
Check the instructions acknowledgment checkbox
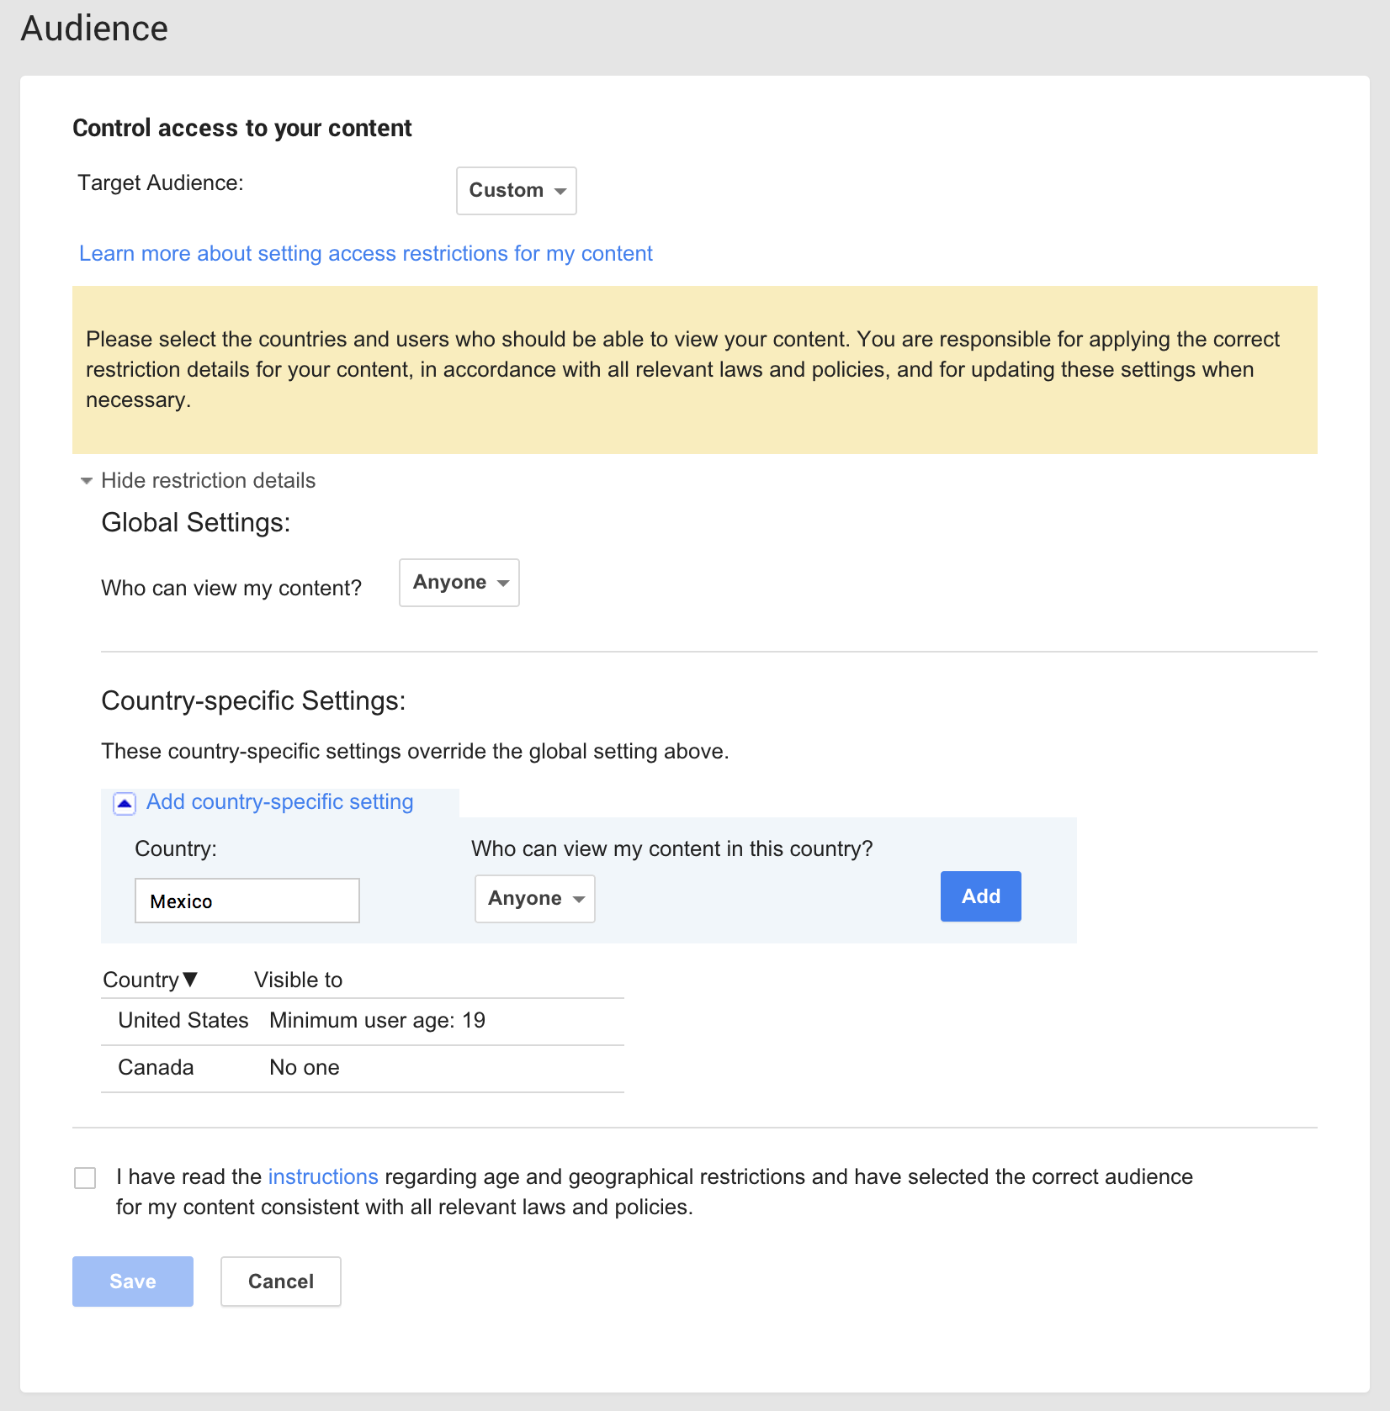(85, 1178)
